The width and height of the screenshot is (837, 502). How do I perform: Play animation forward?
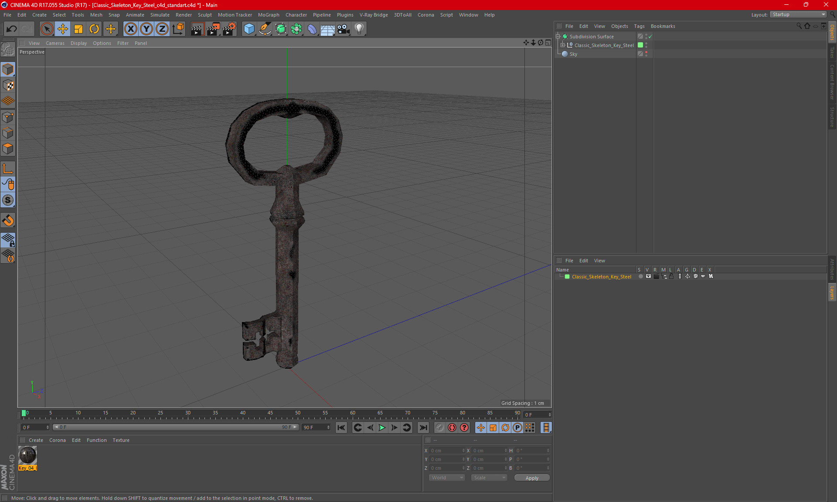(x=382, y=428)
